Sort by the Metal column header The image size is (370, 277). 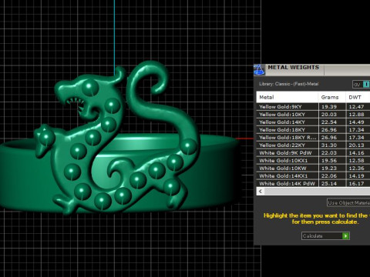pos(288,97)
